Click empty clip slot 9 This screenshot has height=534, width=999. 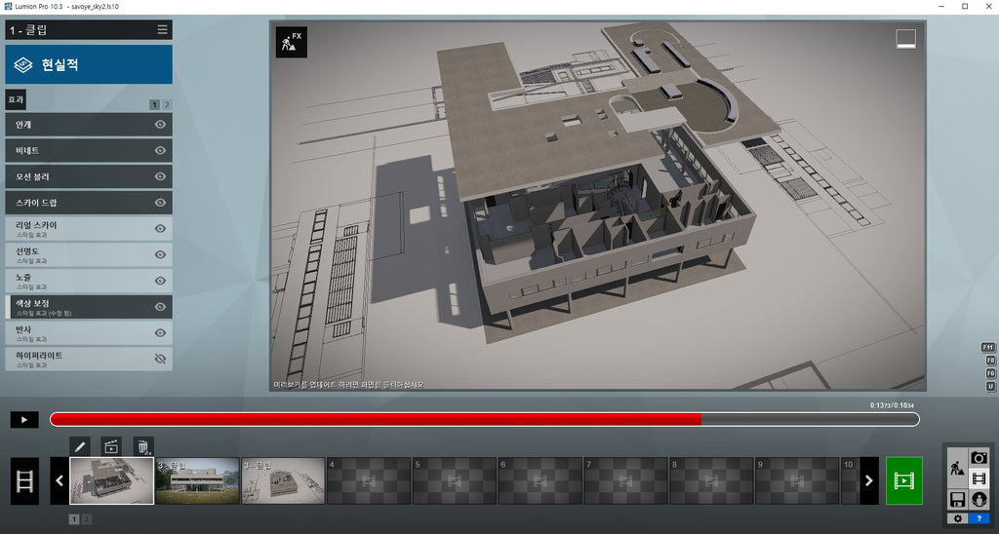[x=796, y=480]
